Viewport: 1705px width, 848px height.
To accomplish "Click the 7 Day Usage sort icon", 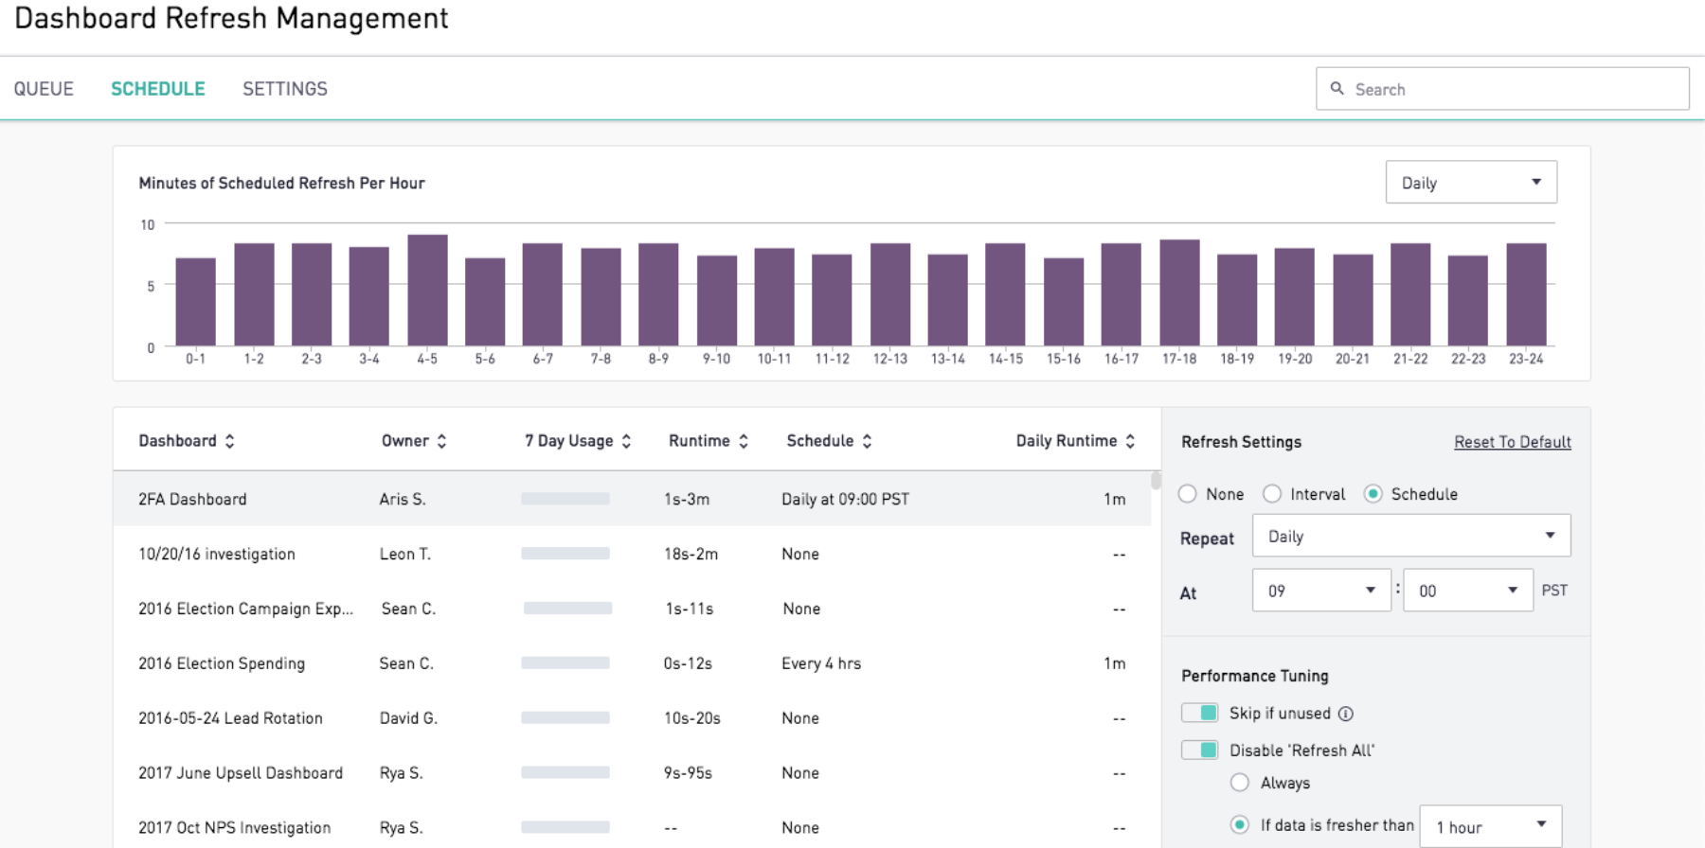I will pos(626,441).
